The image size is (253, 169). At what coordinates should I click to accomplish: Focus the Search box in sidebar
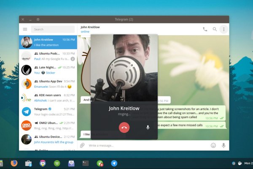[x=53, y=29]
